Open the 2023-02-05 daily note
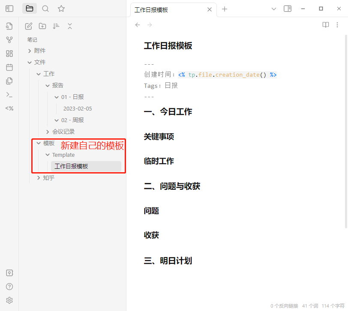Image resolution: width=348 pixels, height=311 pixels. pos(78,109)
